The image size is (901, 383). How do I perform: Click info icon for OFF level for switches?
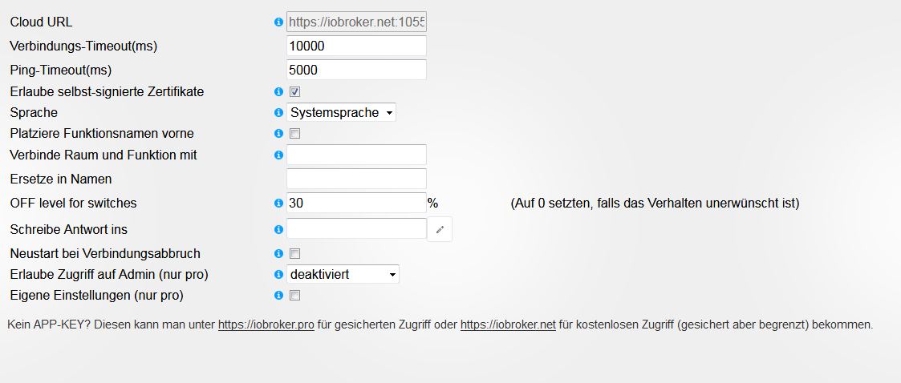click(278, 204)
